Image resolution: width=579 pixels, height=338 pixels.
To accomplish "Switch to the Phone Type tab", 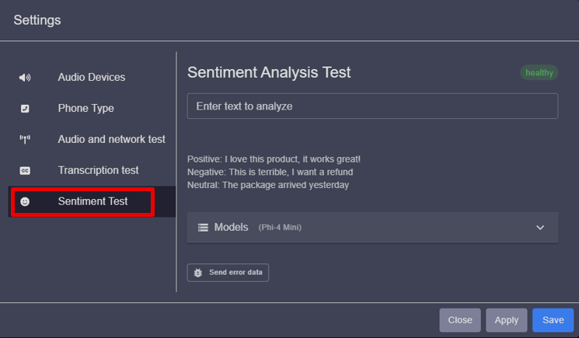I will (85, 109).
